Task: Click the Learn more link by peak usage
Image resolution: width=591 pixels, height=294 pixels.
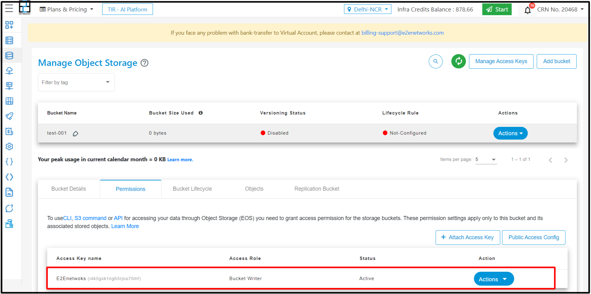Action: point(180,160)
